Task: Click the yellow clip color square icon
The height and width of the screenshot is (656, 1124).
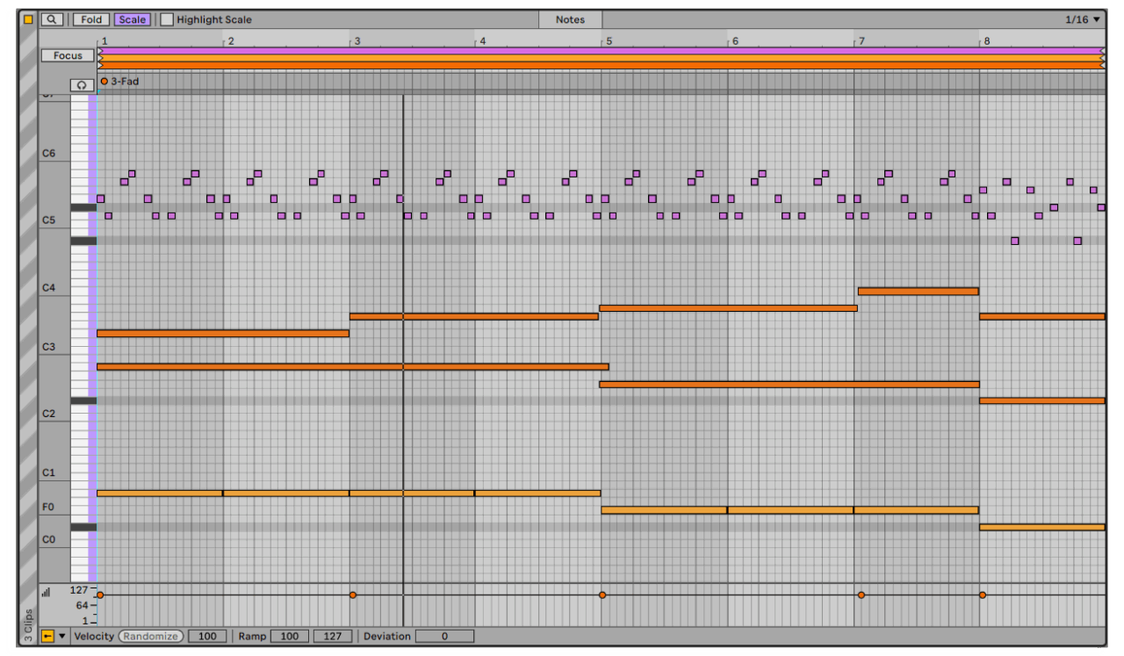Action: point(28,19)
